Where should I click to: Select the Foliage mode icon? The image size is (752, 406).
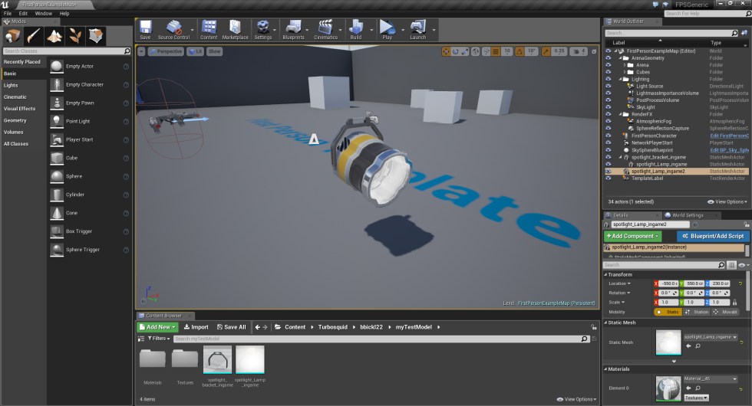(x=74, y=35)
